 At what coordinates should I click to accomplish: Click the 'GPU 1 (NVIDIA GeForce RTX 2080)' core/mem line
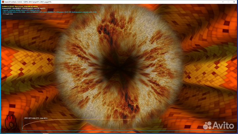tap(49, 12)
